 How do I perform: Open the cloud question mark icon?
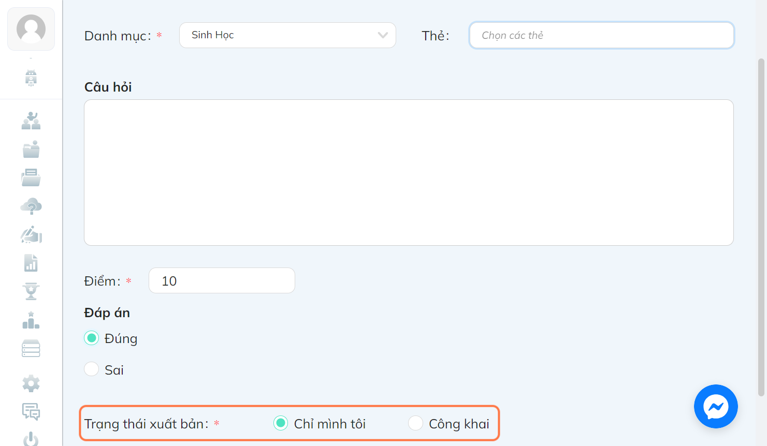click(31, 206)
